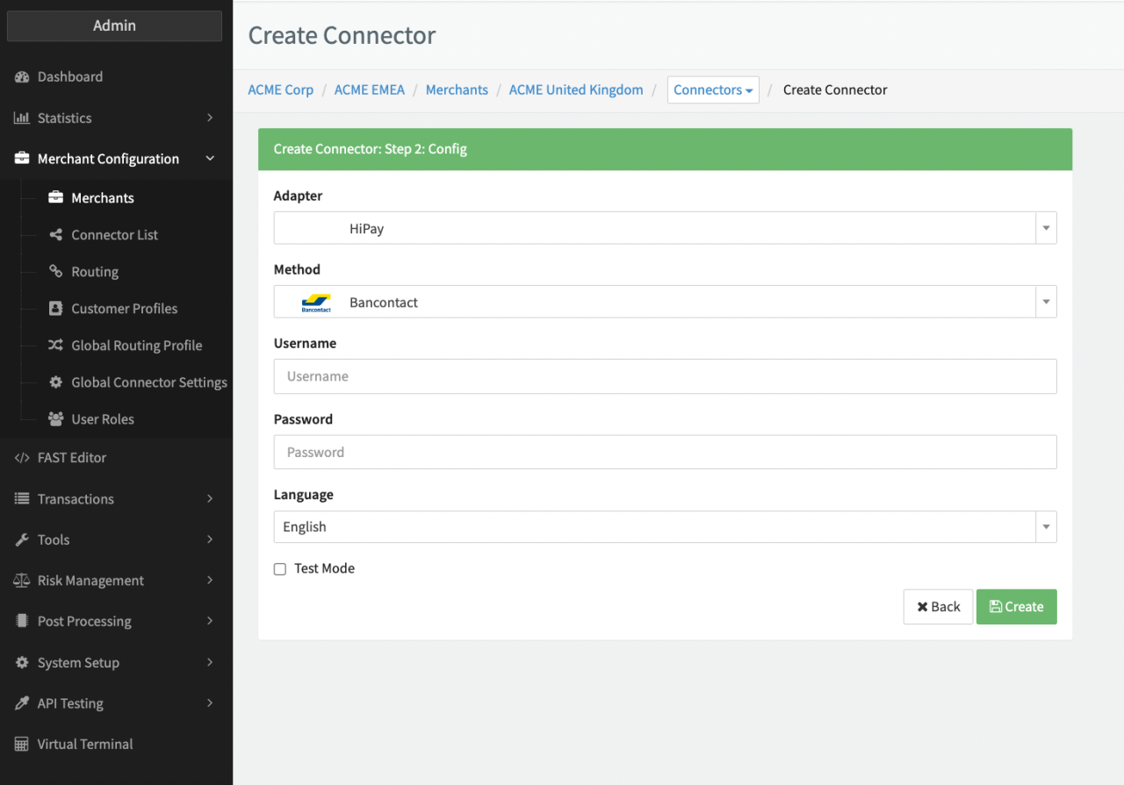Open the Language dropdown set to English
1124x785 pixels.
tap(665, 527)
